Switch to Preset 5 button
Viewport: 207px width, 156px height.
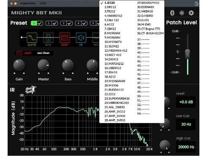click(x=93, y=23)
